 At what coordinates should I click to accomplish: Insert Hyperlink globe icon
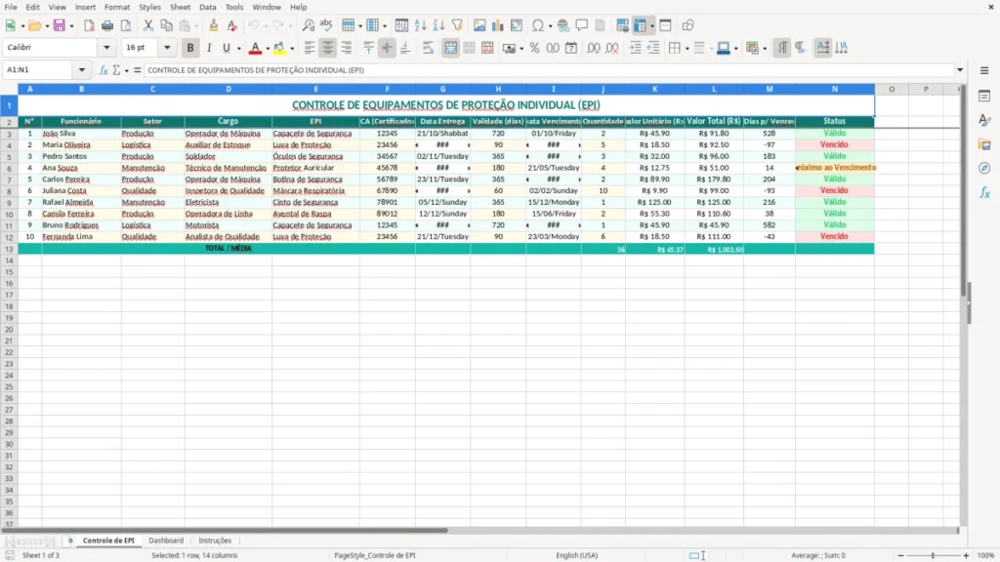563,25
